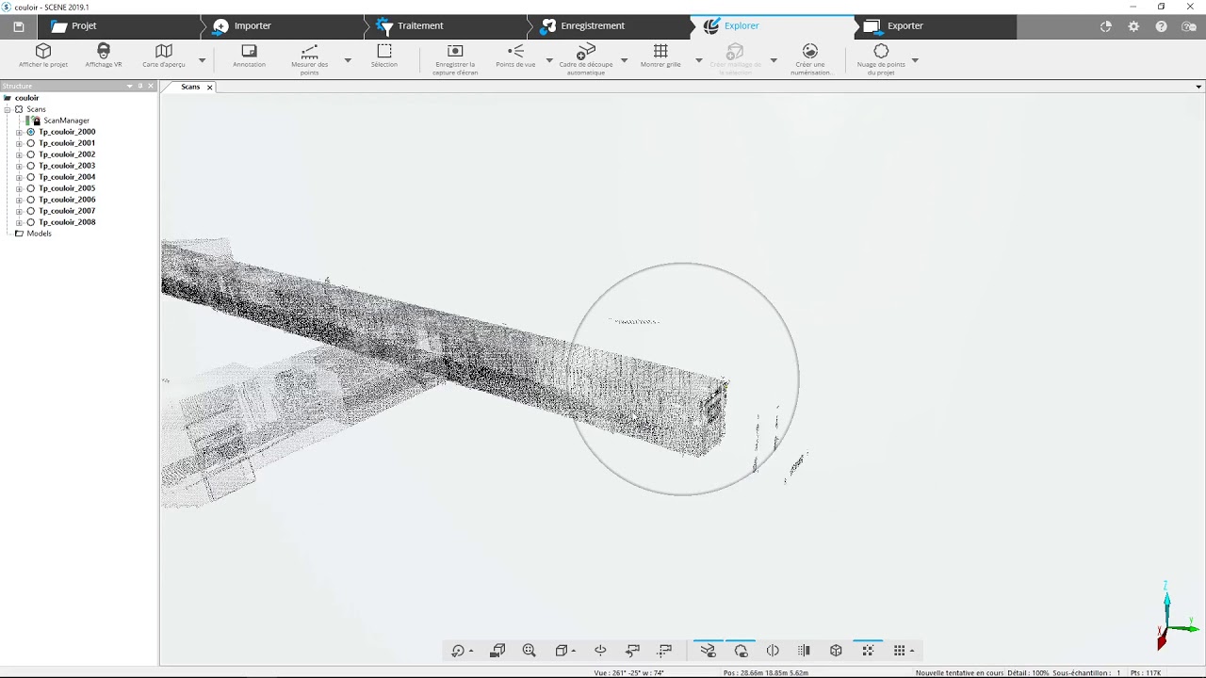Open dropdown arrow beside Carte d'aperçu
This screenshot has width=1206, height=678.
coord(202,60)
